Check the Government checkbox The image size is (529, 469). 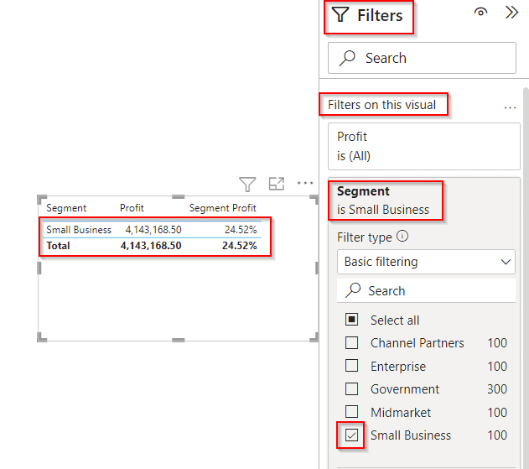(x=351, y=389)
